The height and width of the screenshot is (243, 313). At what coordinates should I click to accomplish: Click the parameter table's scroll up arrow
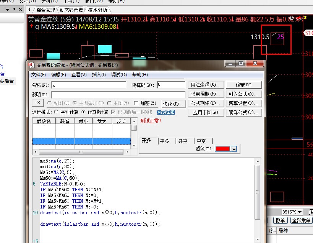pyautogui.click(x=134, y=121)
